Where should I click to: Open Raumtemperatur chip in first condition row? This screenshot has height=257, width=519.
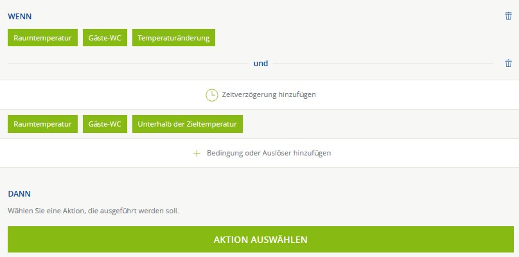(x=42, y=38)
